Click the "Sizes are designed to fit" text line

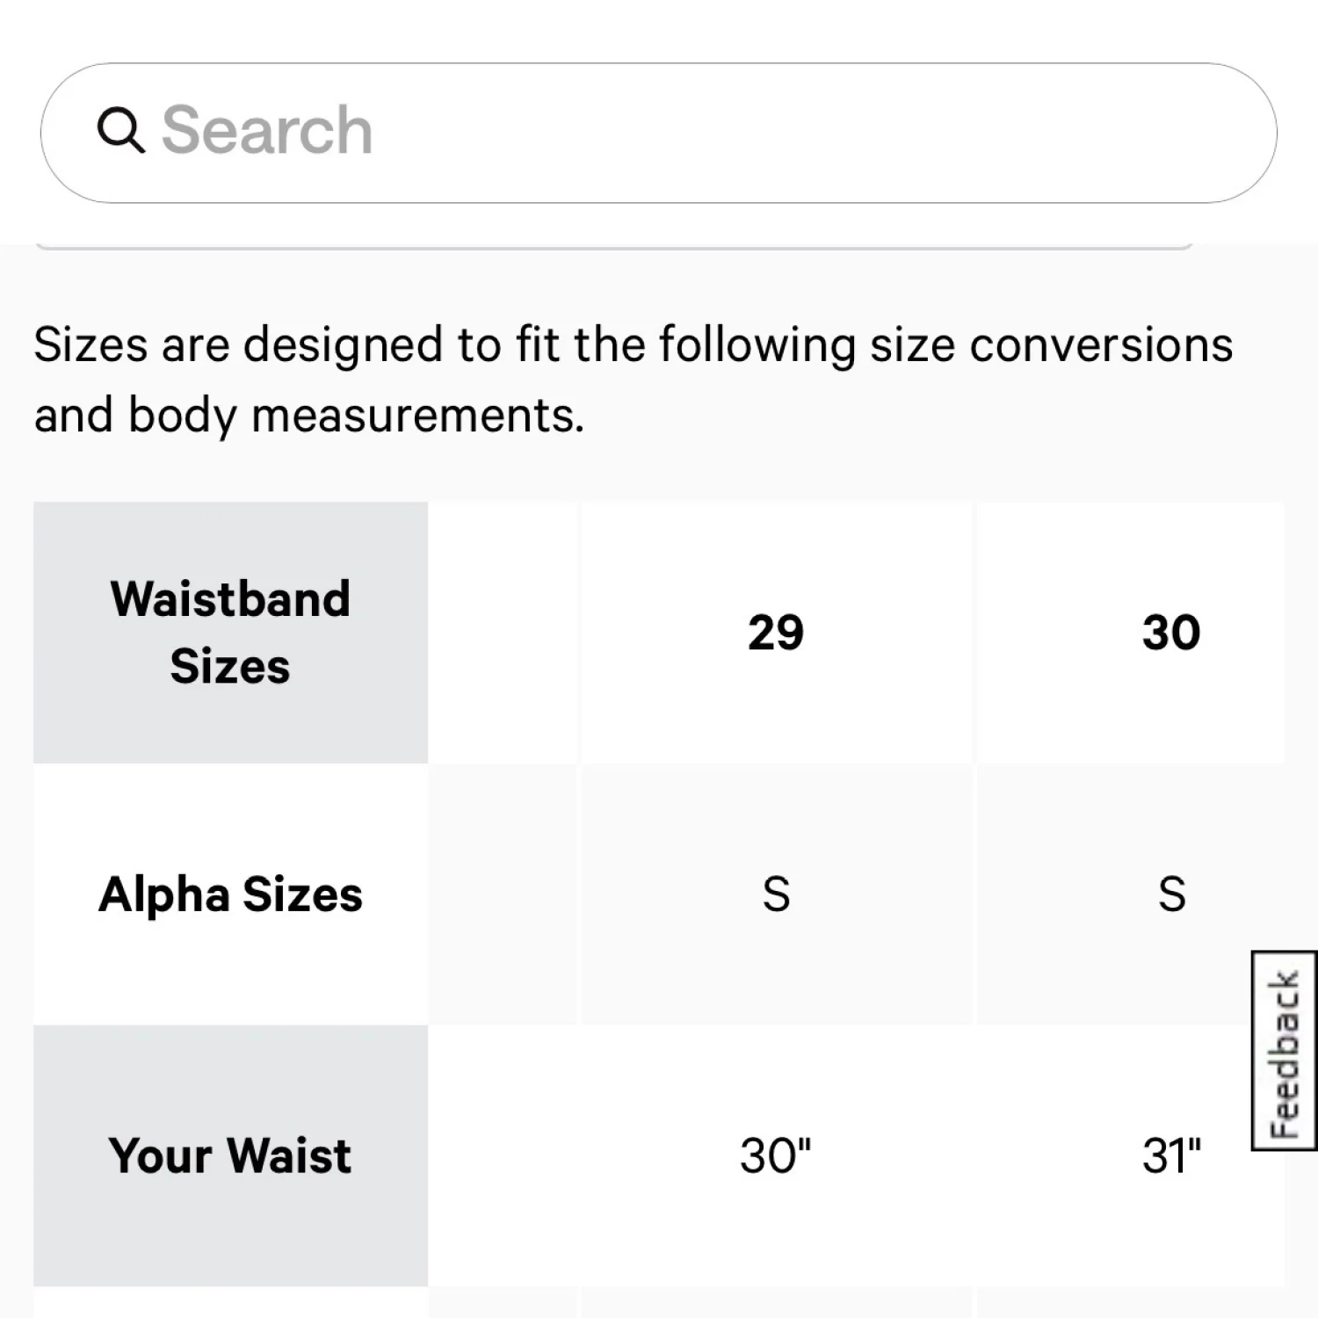tap(633, 344)
